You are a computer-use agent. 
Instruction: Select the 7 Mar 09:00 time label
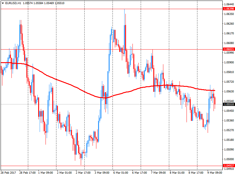158,173
